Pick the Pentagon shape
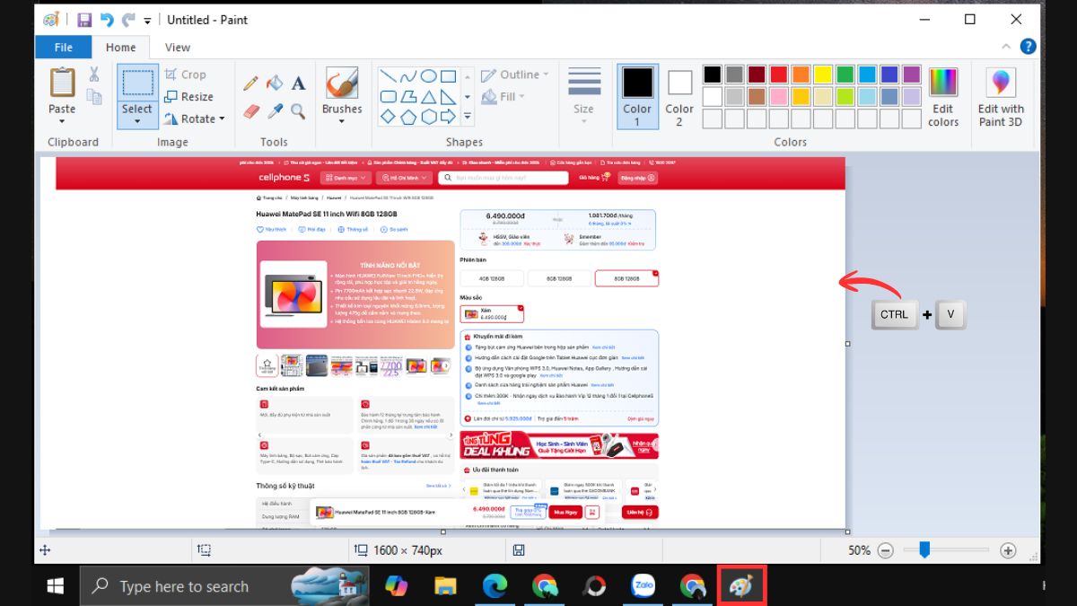This screenshot has height=606, width=1077. [x=408, y=117]
